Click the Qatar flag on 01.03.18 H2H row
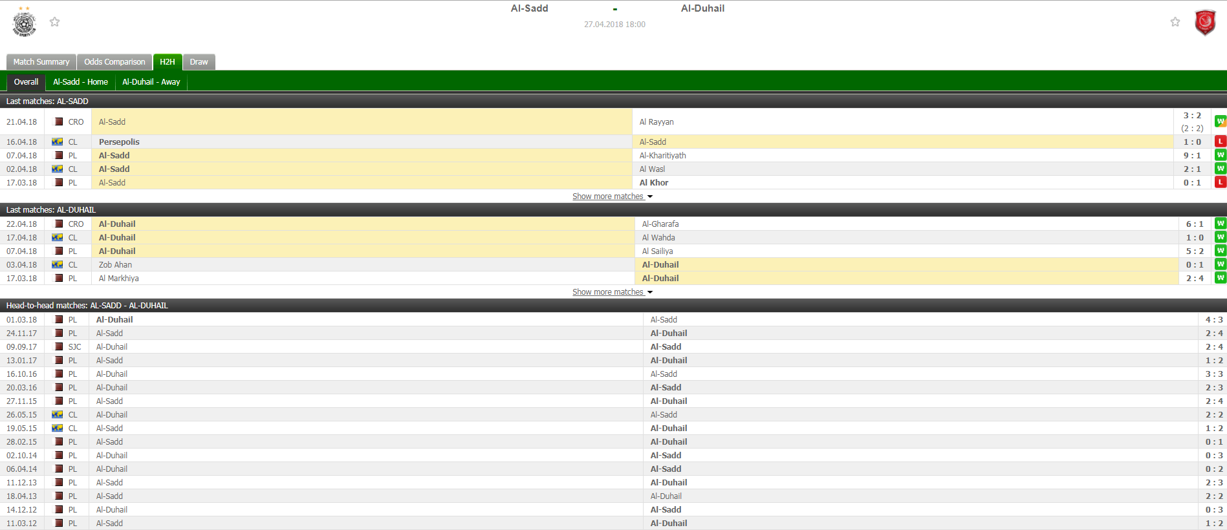Viewport: 1227px width, 530px height. pos(59,319)
